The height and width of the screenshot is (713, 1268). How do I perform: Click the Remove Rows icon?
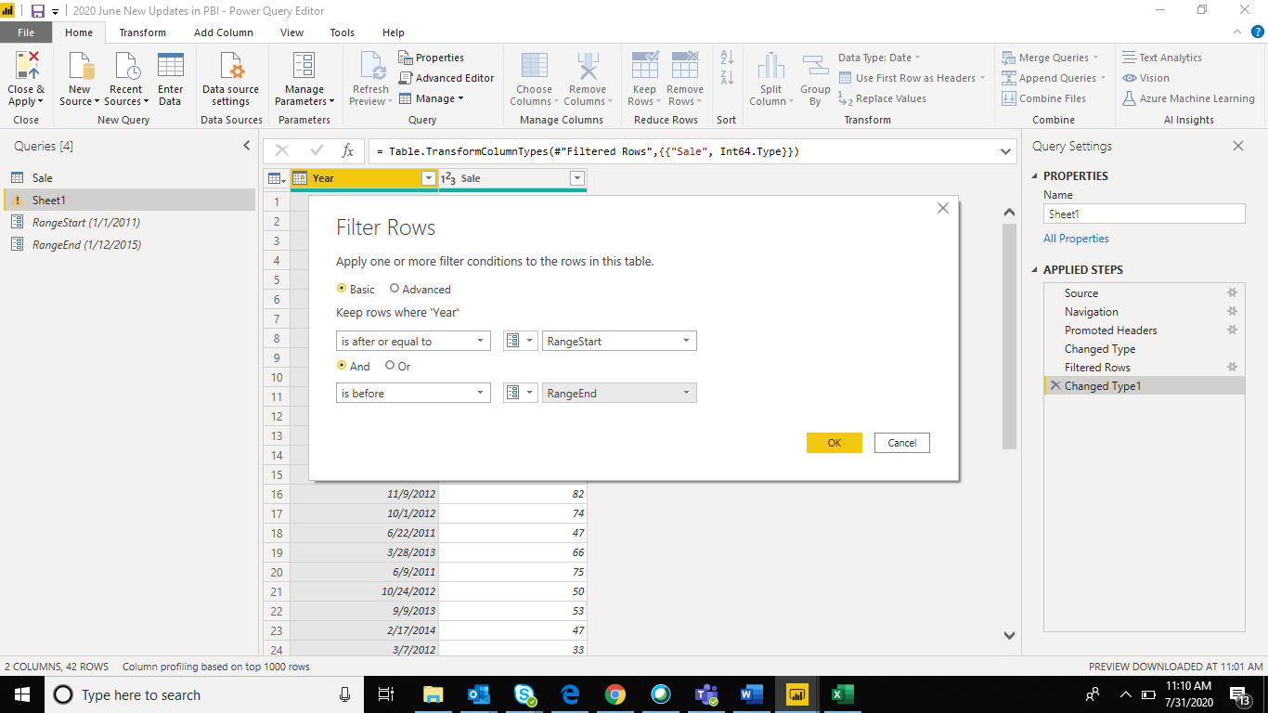click(x=685, y=67)
